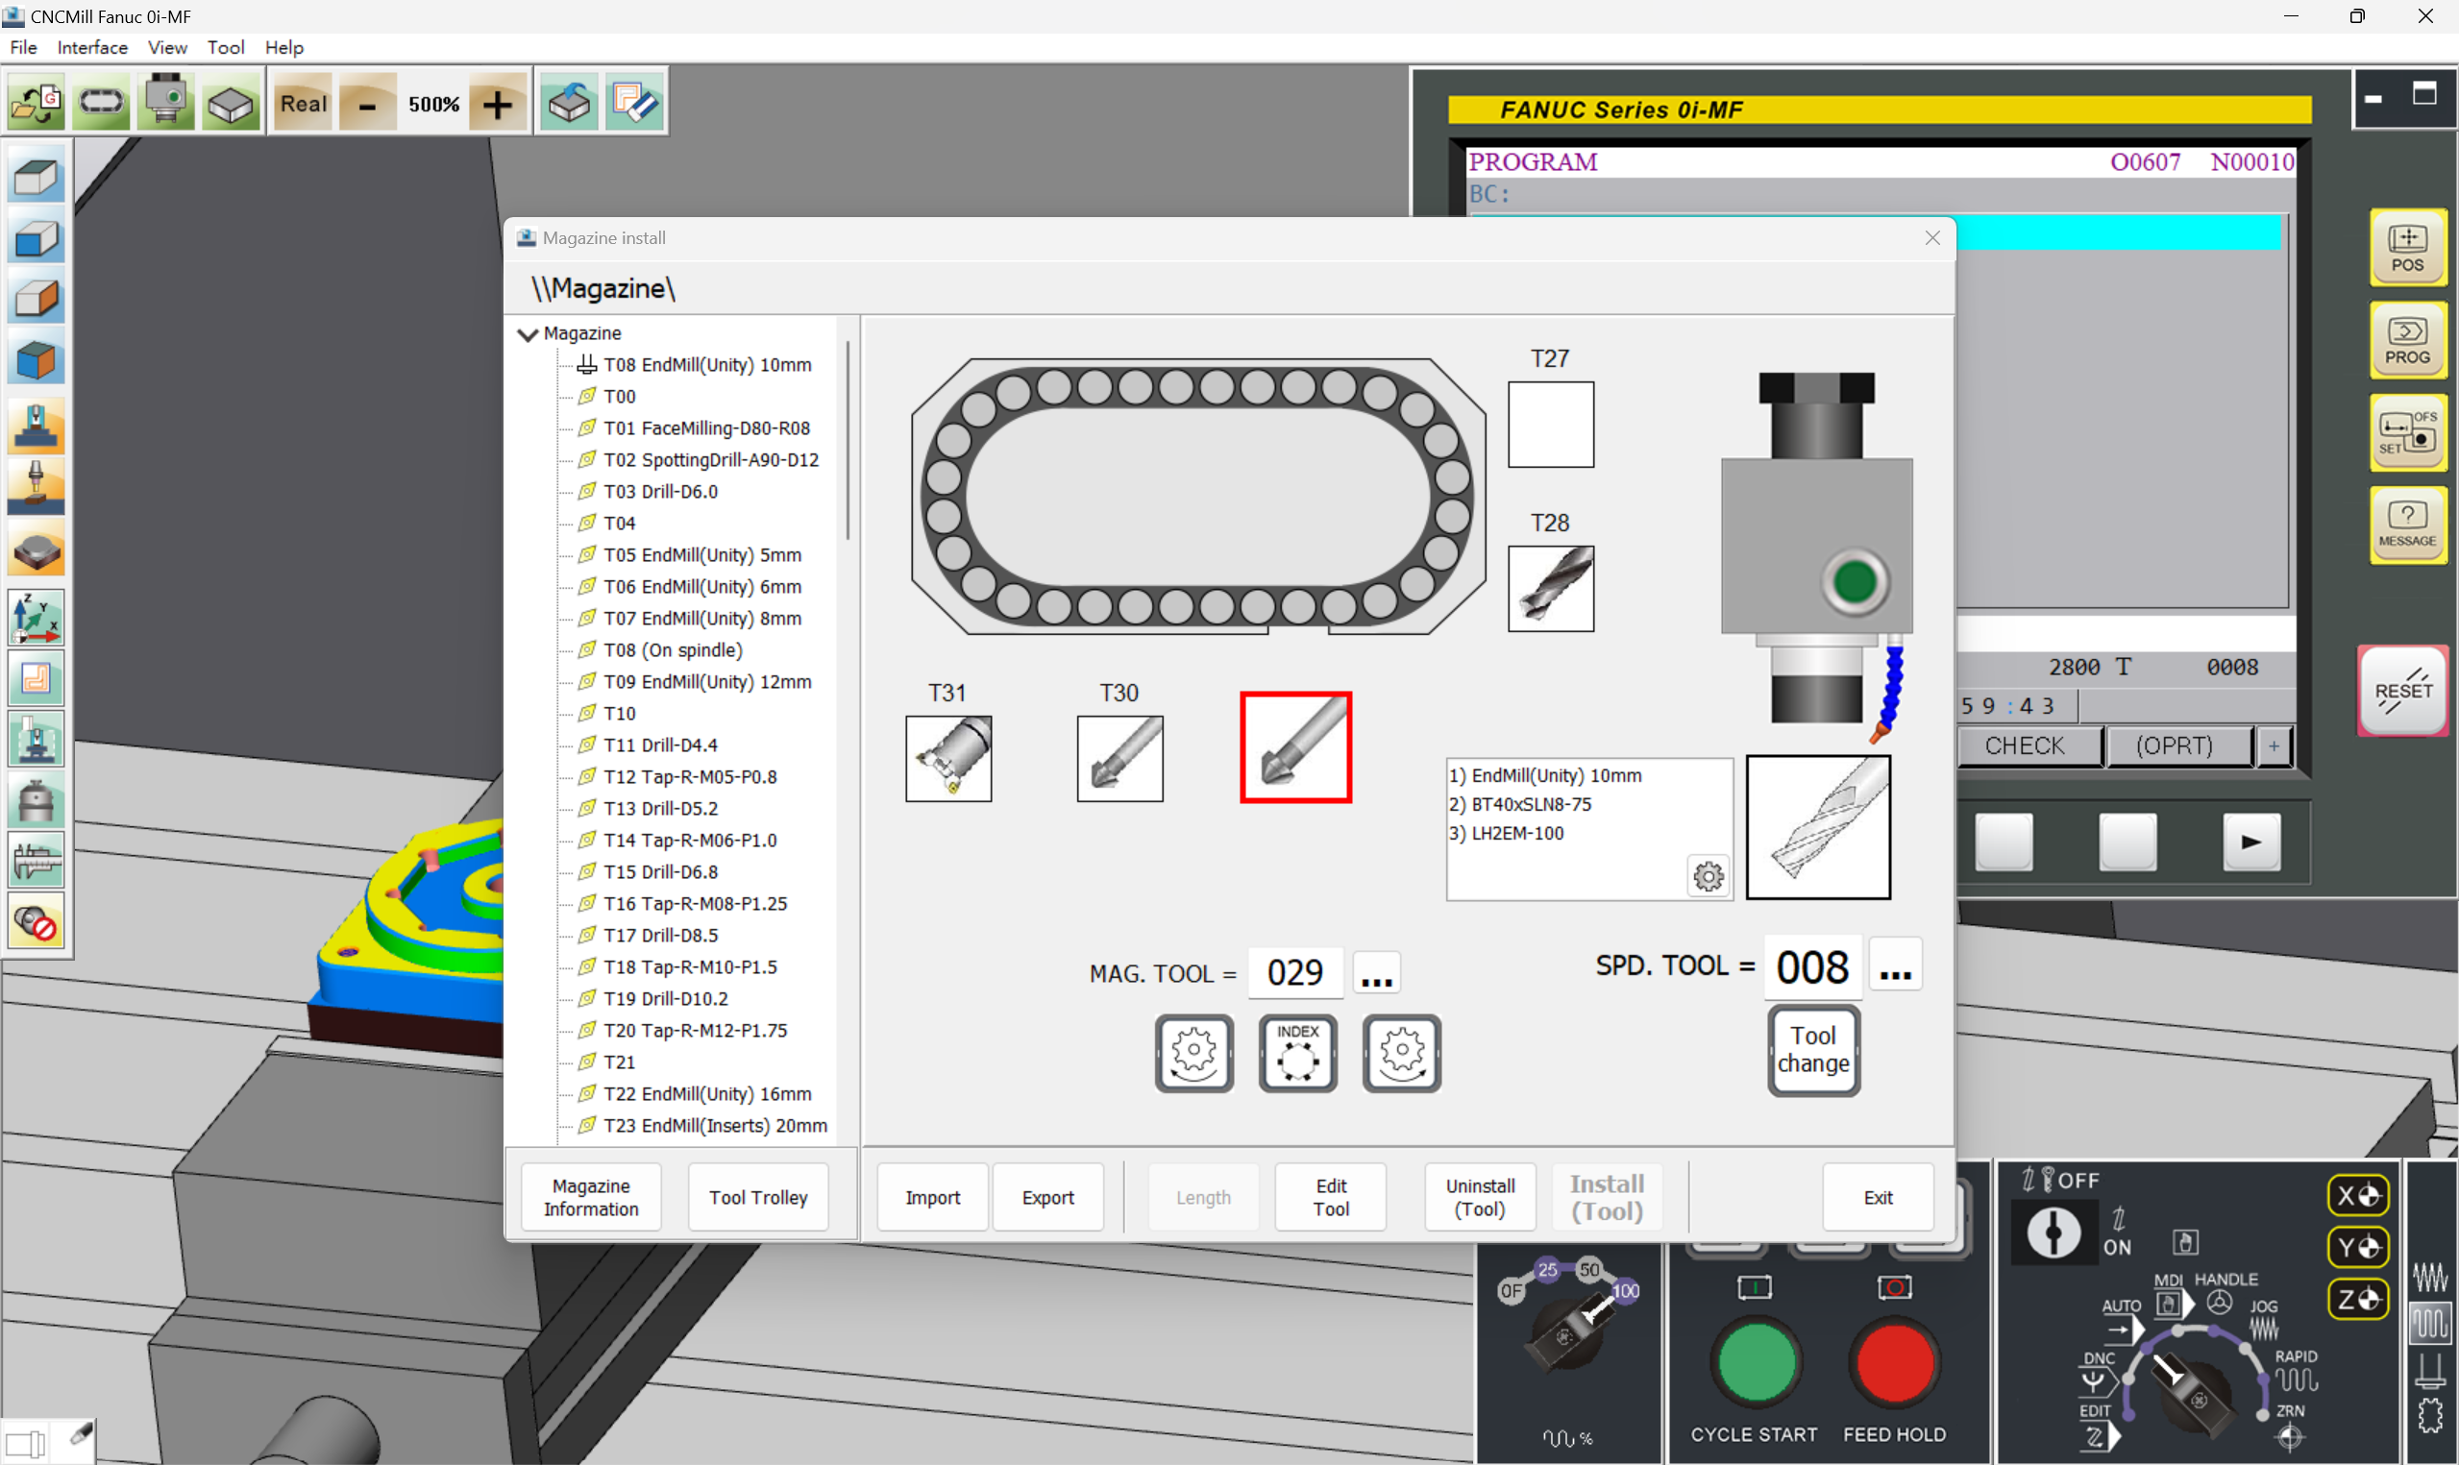Open the Help menu
Image resolution: width=2459 pixels, height=1465 pixels.
tap(284, 47)
